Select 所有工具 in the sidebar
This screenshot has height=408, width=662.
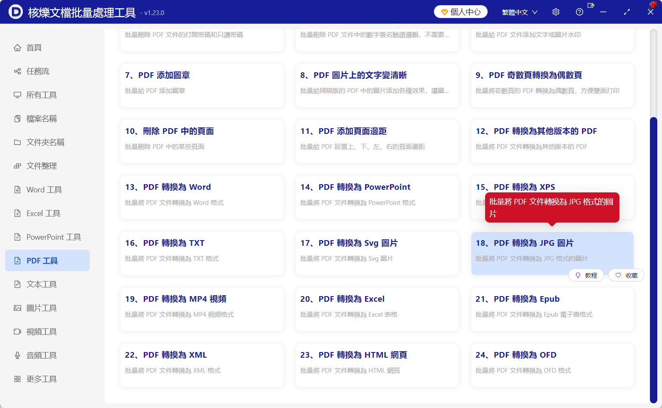pos(47,95)
